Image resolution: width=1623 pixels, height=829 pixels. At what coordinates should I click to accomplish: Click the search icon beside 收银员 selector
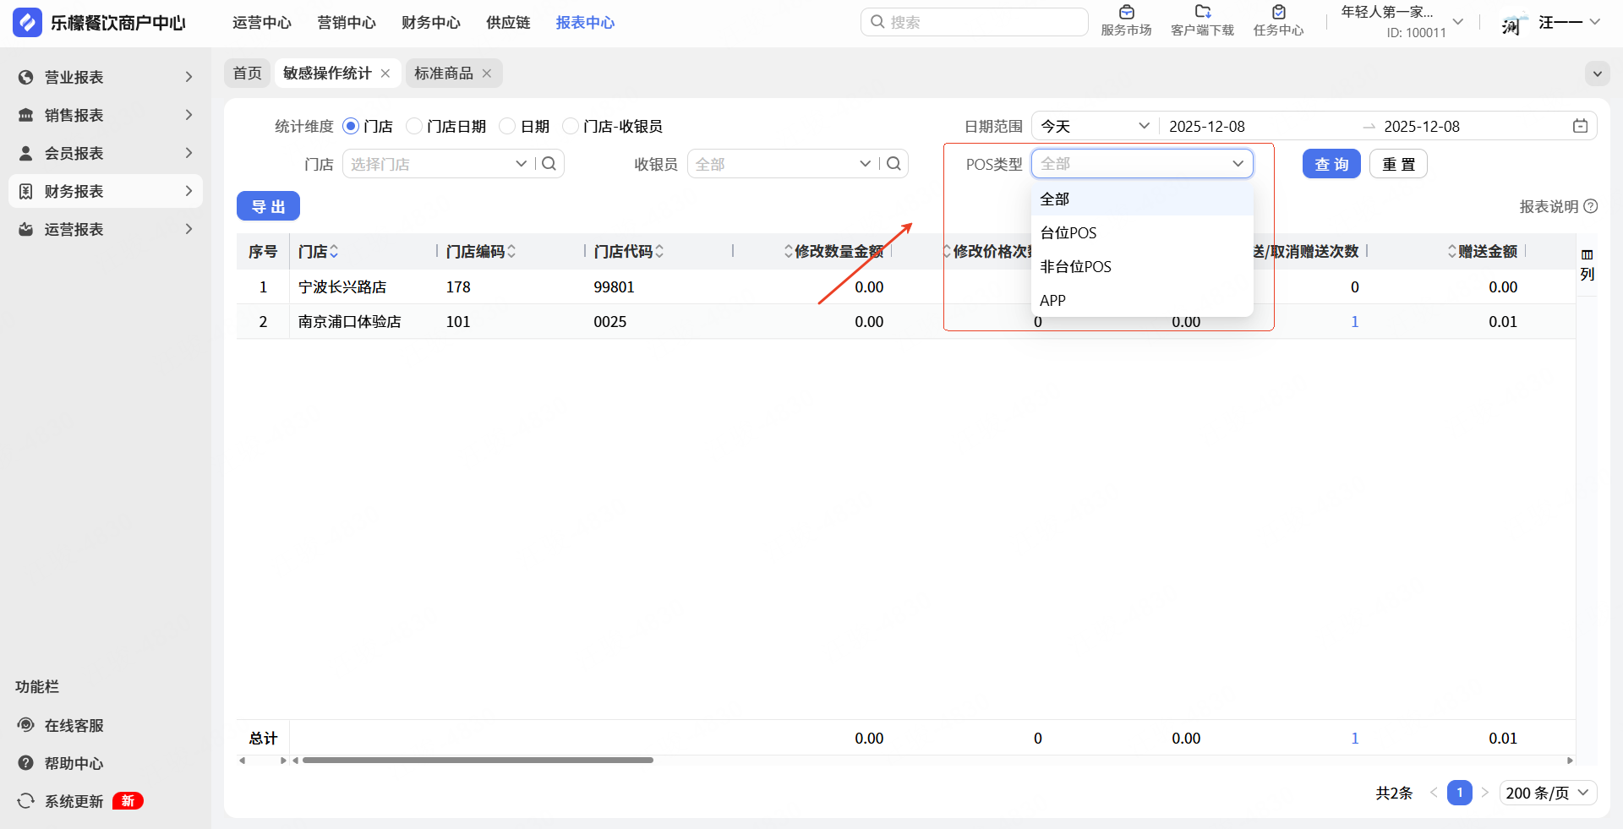pos(893,164)
